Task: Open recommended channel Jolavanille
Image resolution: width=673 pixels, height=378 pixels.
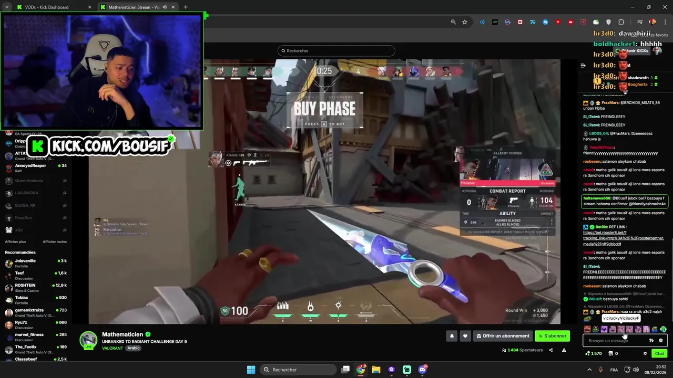Action: pos(36,263)
